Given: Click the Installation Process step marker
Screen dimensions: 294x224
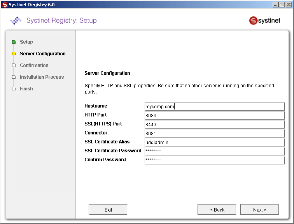Looking at the screenshot, I should pos(14,77).
